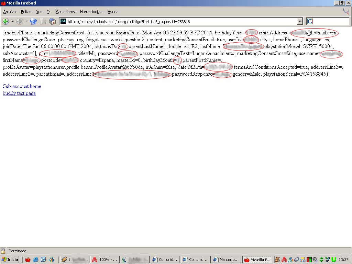Click the green U tray icon
Viewport: 352px width, 264px height.
pos(334,260)
